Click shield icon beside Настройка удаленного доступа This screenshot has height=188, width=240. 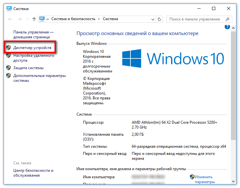8,56
